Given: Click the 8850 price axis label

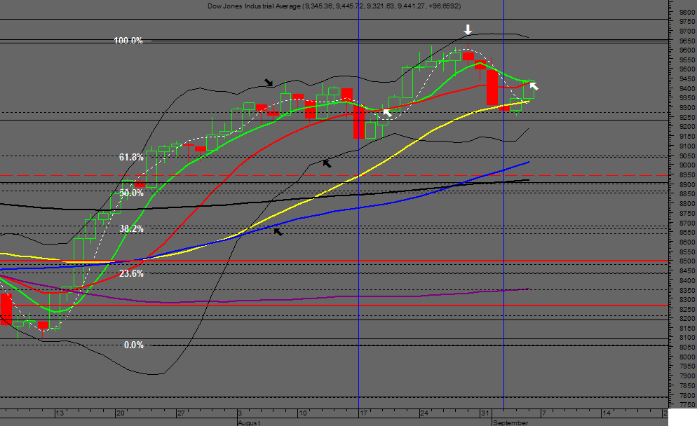Looking at the screenshot, I should [688, 193].
